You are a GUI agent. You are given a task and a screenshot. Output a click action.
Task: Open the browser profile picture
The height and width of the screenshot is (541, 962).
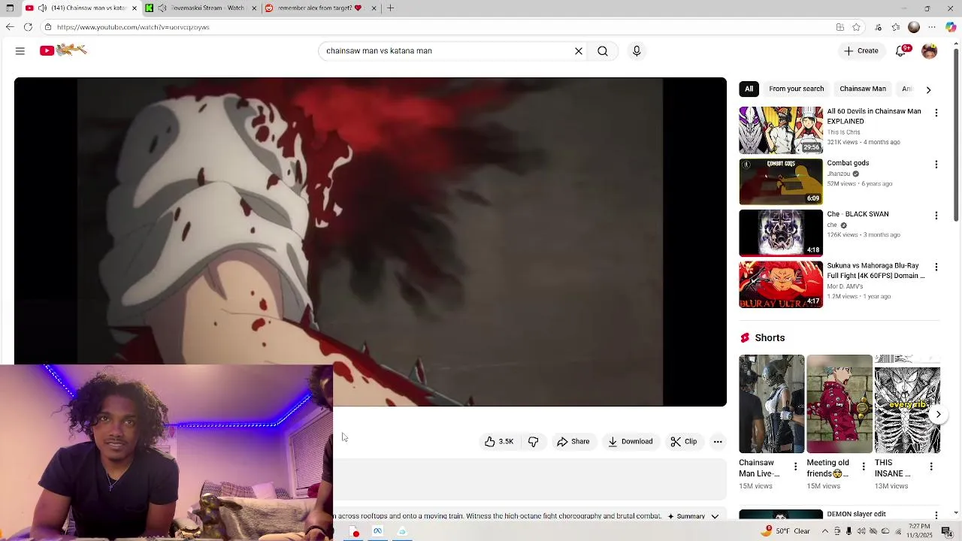coord(914,27)
